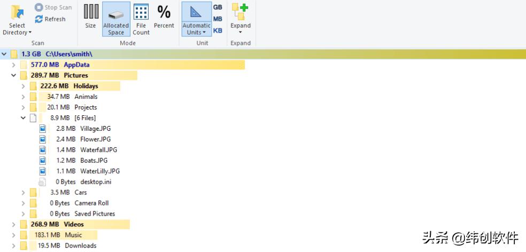Image resolution: width=526 pixels, height=252 pixels.
Task: Click the Saved Pictures folder icon
Action: tap(33, 214)
